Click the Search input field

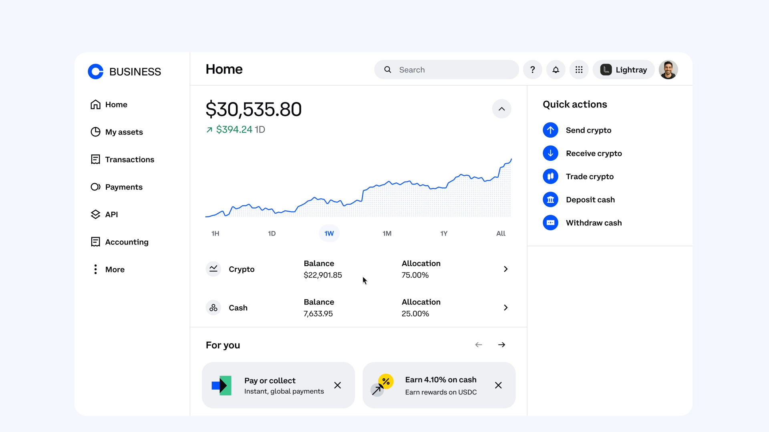446,69
